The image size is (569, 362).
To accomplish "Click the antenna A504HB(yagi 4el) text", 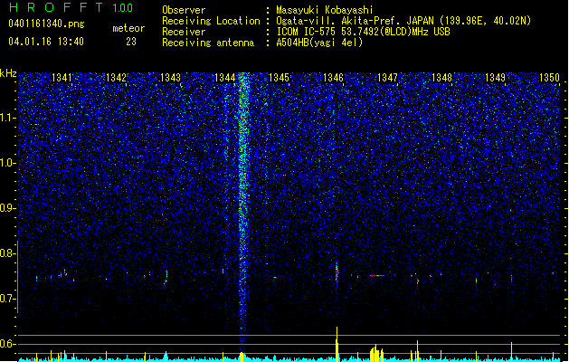I will click(319, 43).
